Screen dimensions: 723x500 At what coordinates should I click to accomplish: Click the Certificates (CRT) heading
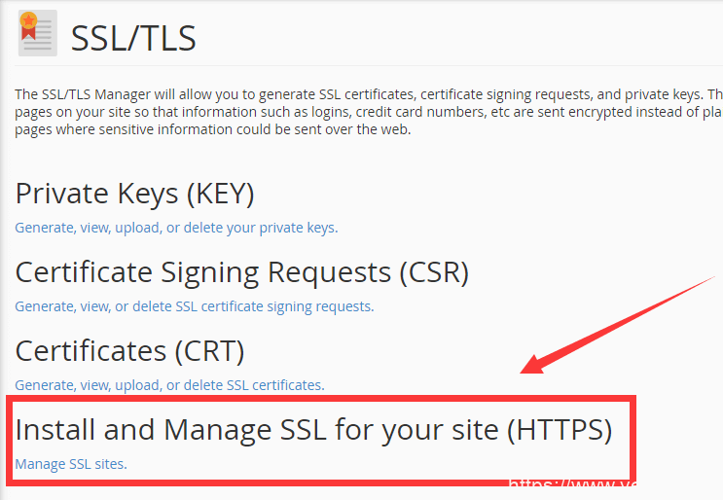[x=129, y=351]
